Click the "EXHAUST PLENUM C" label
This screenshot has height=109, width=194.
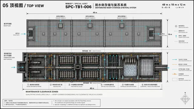click(x=122, y=18)
